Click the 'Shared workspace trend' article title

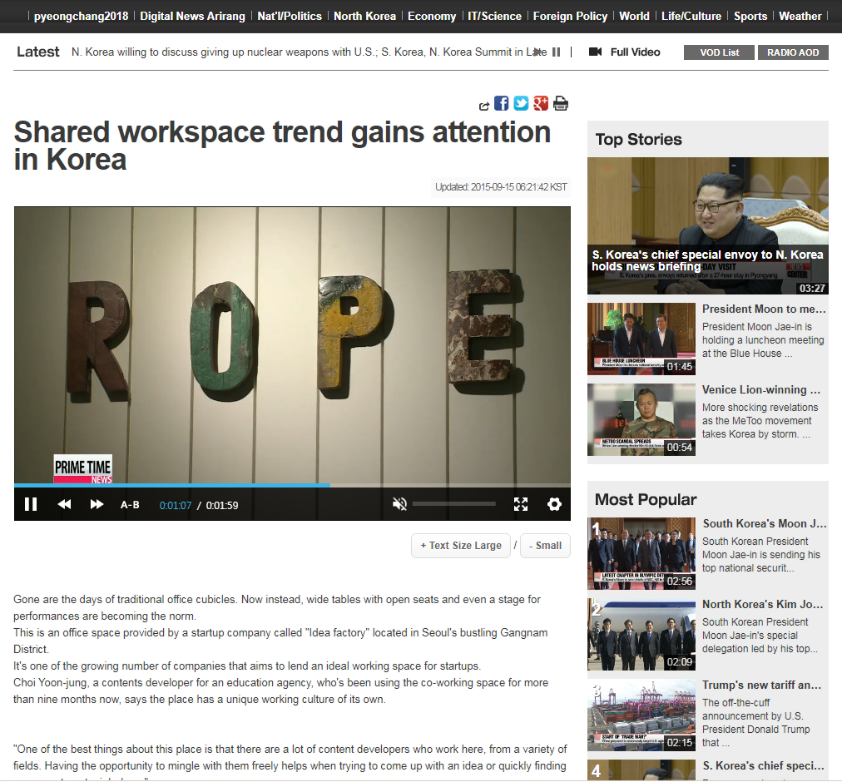tap(282, 146)
